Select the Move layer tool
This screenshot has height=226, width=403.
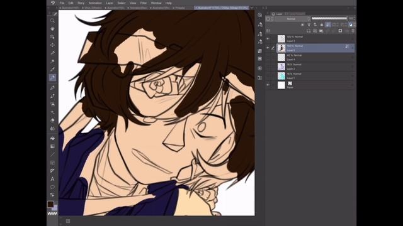tap(52, 45)
